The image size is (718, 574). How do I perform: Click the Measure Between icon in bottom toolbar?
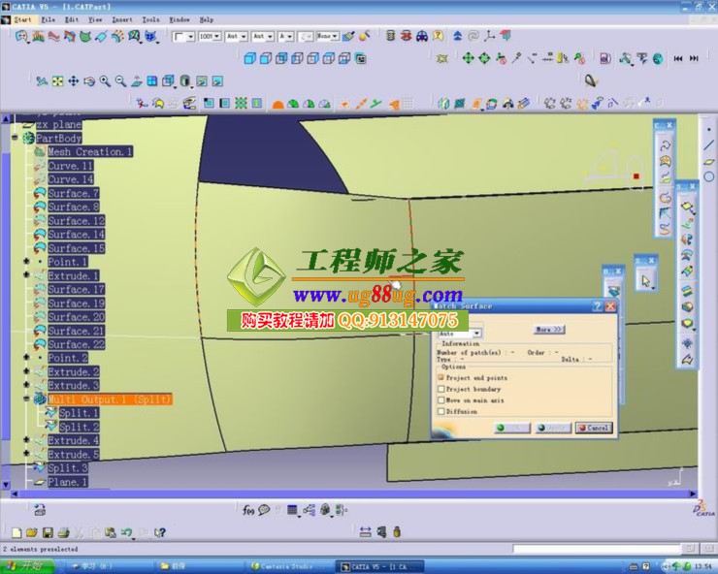click(x=366, y=532)
